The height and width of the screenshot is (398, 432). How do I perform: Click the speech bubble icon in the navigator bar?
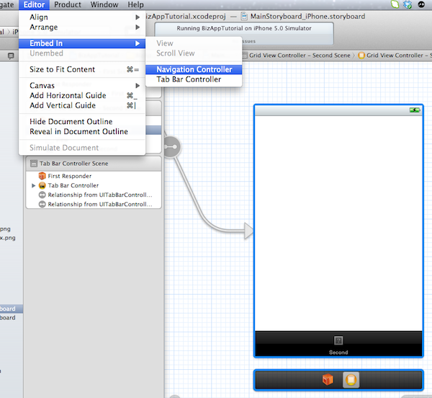[x=11, y=56]
